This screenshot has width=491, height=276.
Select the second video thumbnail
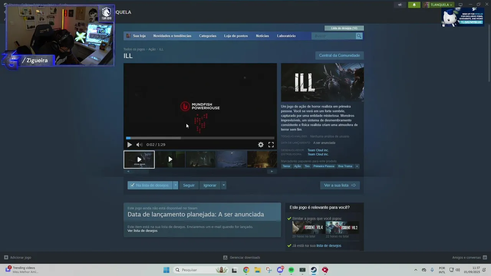[170, 159]
